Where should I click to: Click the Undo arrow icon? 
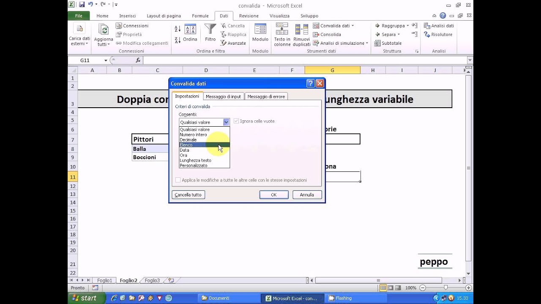pos(90,5)
